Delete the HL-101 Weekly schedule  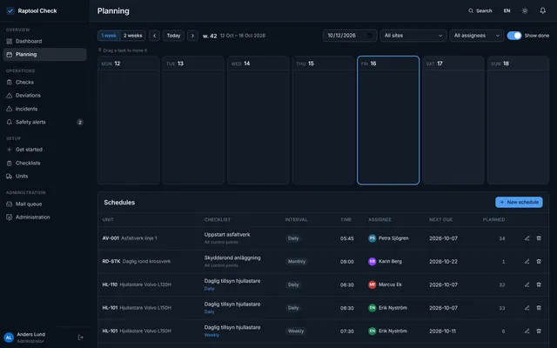(x=539, y=331)
